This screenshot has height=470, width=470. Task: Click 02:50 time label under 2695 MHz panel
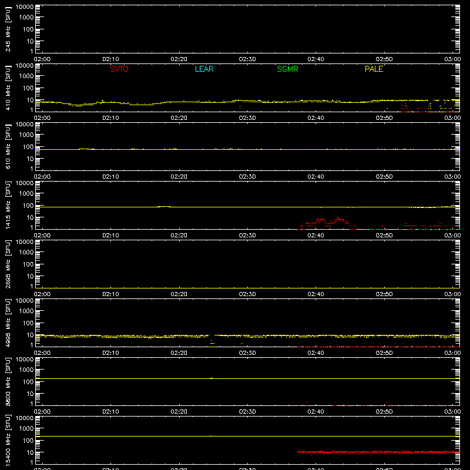[384, 294]
